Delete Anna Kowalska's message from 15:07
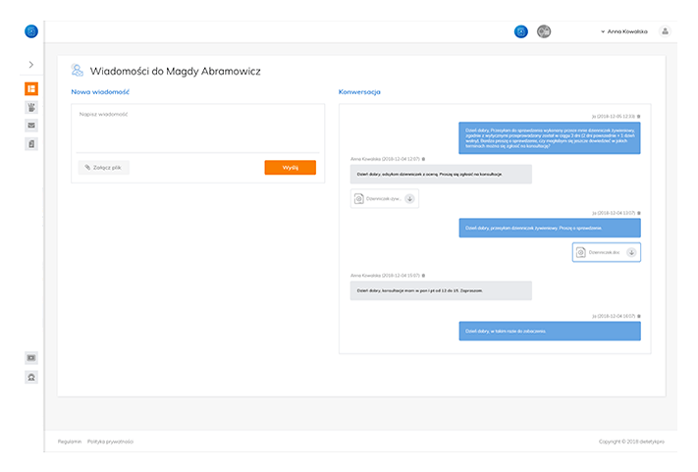The height and width of the screenshot is (472, 698). (x=423, y=276)
